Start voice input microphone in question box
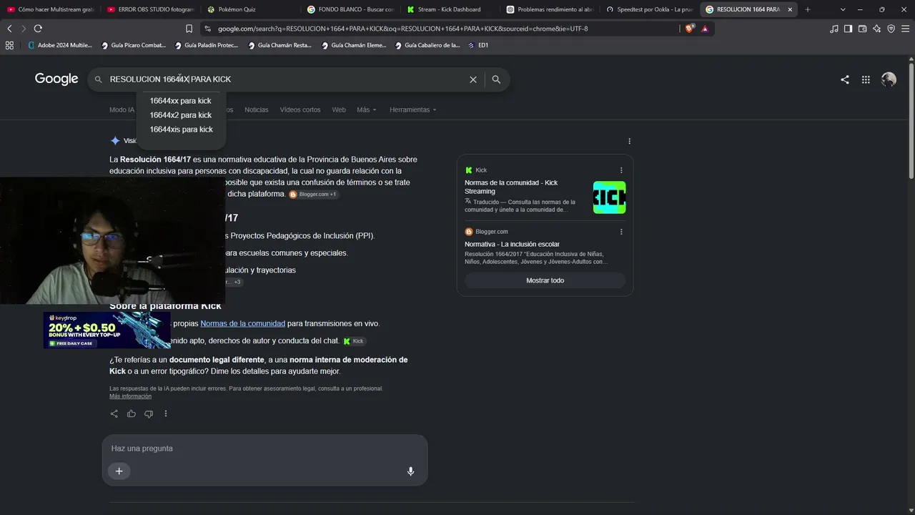Viewport: 915px width, 515px height. point(410,471)
